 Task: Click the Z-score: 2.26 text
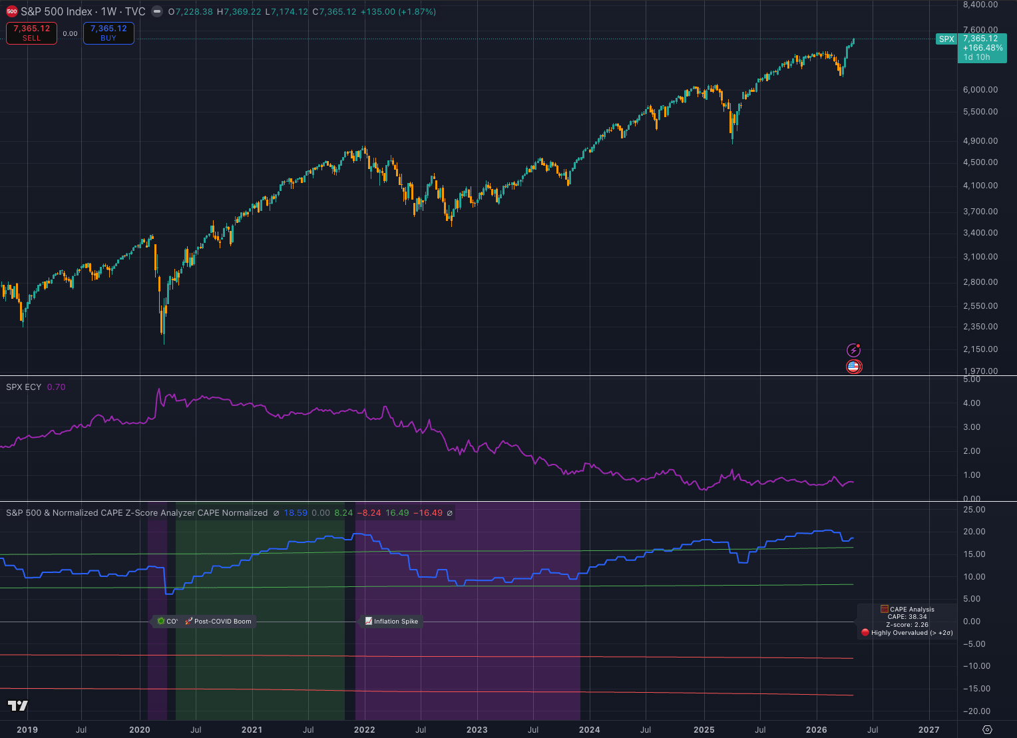click(907, 625)
